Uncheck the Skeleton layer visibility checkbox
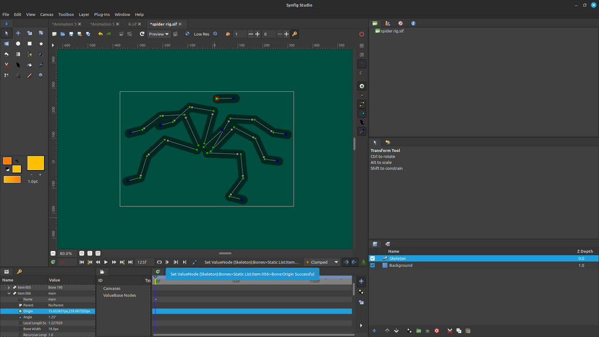The image size is (599, 337). click(373, 258)
